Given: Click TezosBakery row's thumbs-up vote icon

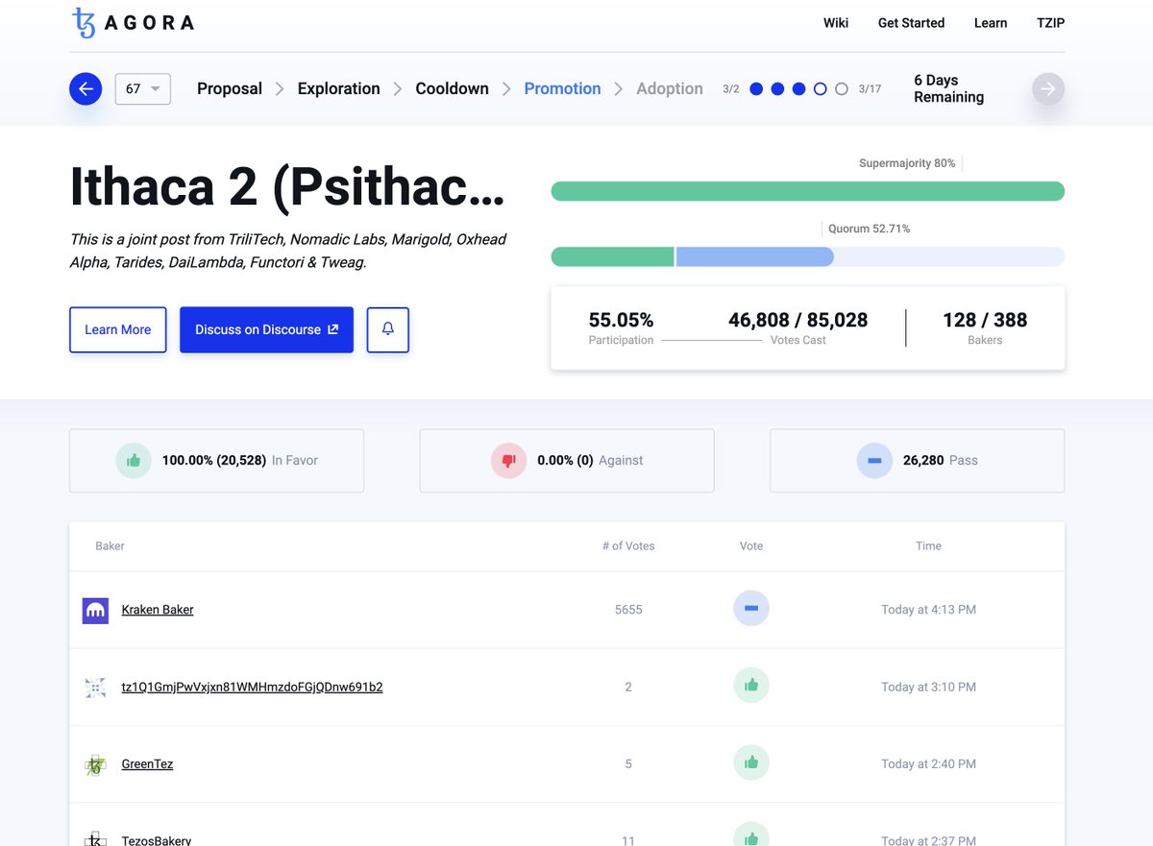Looking at the screenshot, I should point(751,834).
